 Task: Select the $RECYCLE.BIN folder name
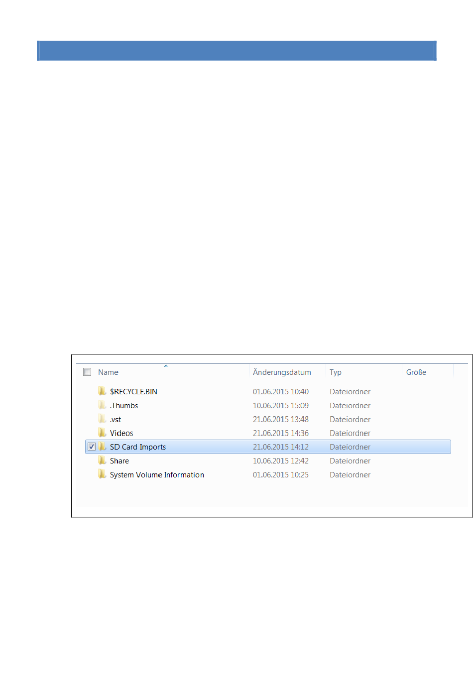[133, 392]
